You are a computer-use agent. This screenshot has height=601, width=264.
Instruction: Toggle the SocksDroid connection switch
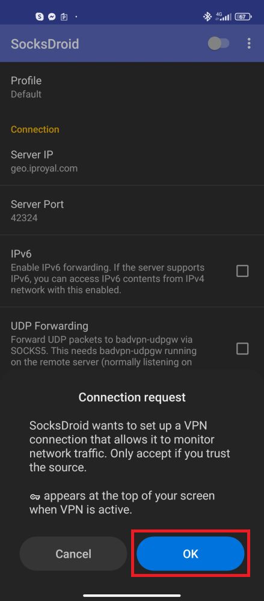click(219, 43)
